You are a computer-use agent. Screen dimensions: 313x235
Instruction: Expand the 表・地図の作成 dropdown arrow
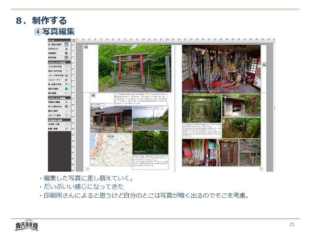[69, 84]
